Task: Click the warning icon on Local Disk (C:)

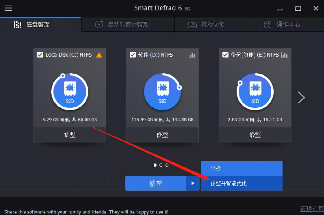Action: [99, 55]
